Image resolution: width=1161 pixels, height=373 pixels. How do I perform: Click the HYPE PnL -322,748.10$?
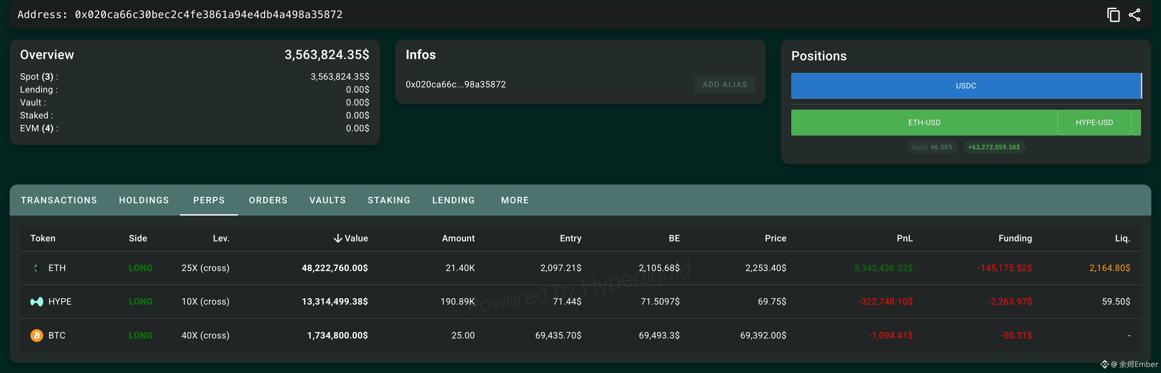pyautogui.click(x=886, y=301)
